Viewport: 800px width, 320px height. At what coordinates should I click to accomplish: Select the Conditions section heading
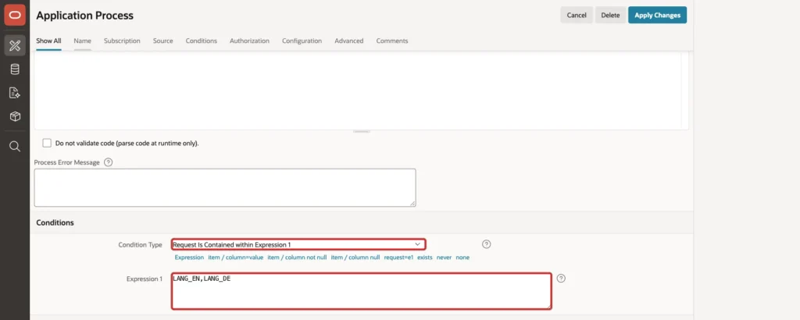point(55,222)
